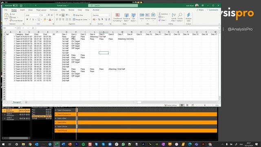Select the 'All' radio button in Nacsport
The height and width of the screenshot is (147, 261).
(19, 107)
